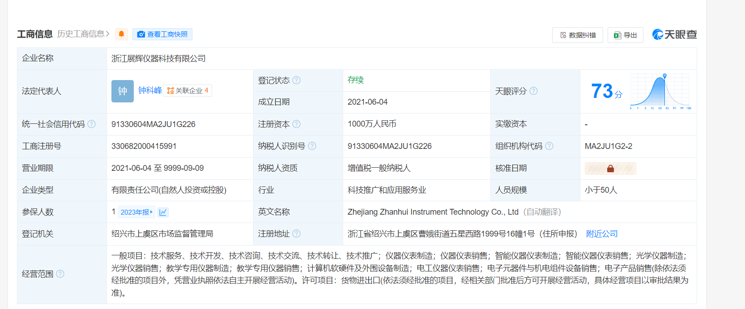The width and height of the screenshot is (745, 309).
Task: Click the 73分 score value
Action: [x=607, y=91]
